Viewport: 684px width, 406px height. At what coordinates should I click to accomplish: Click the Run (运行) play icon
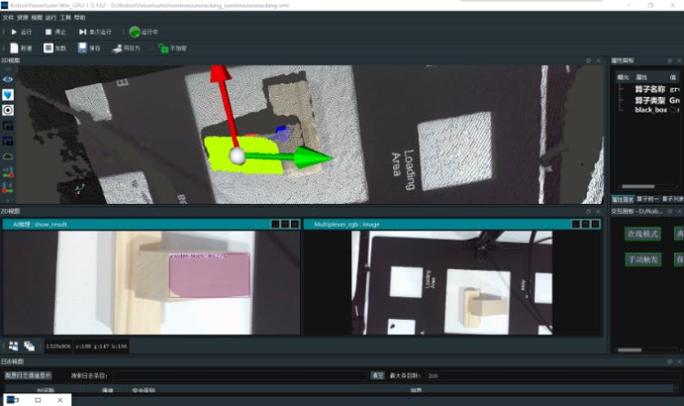(x=13, y=32)
